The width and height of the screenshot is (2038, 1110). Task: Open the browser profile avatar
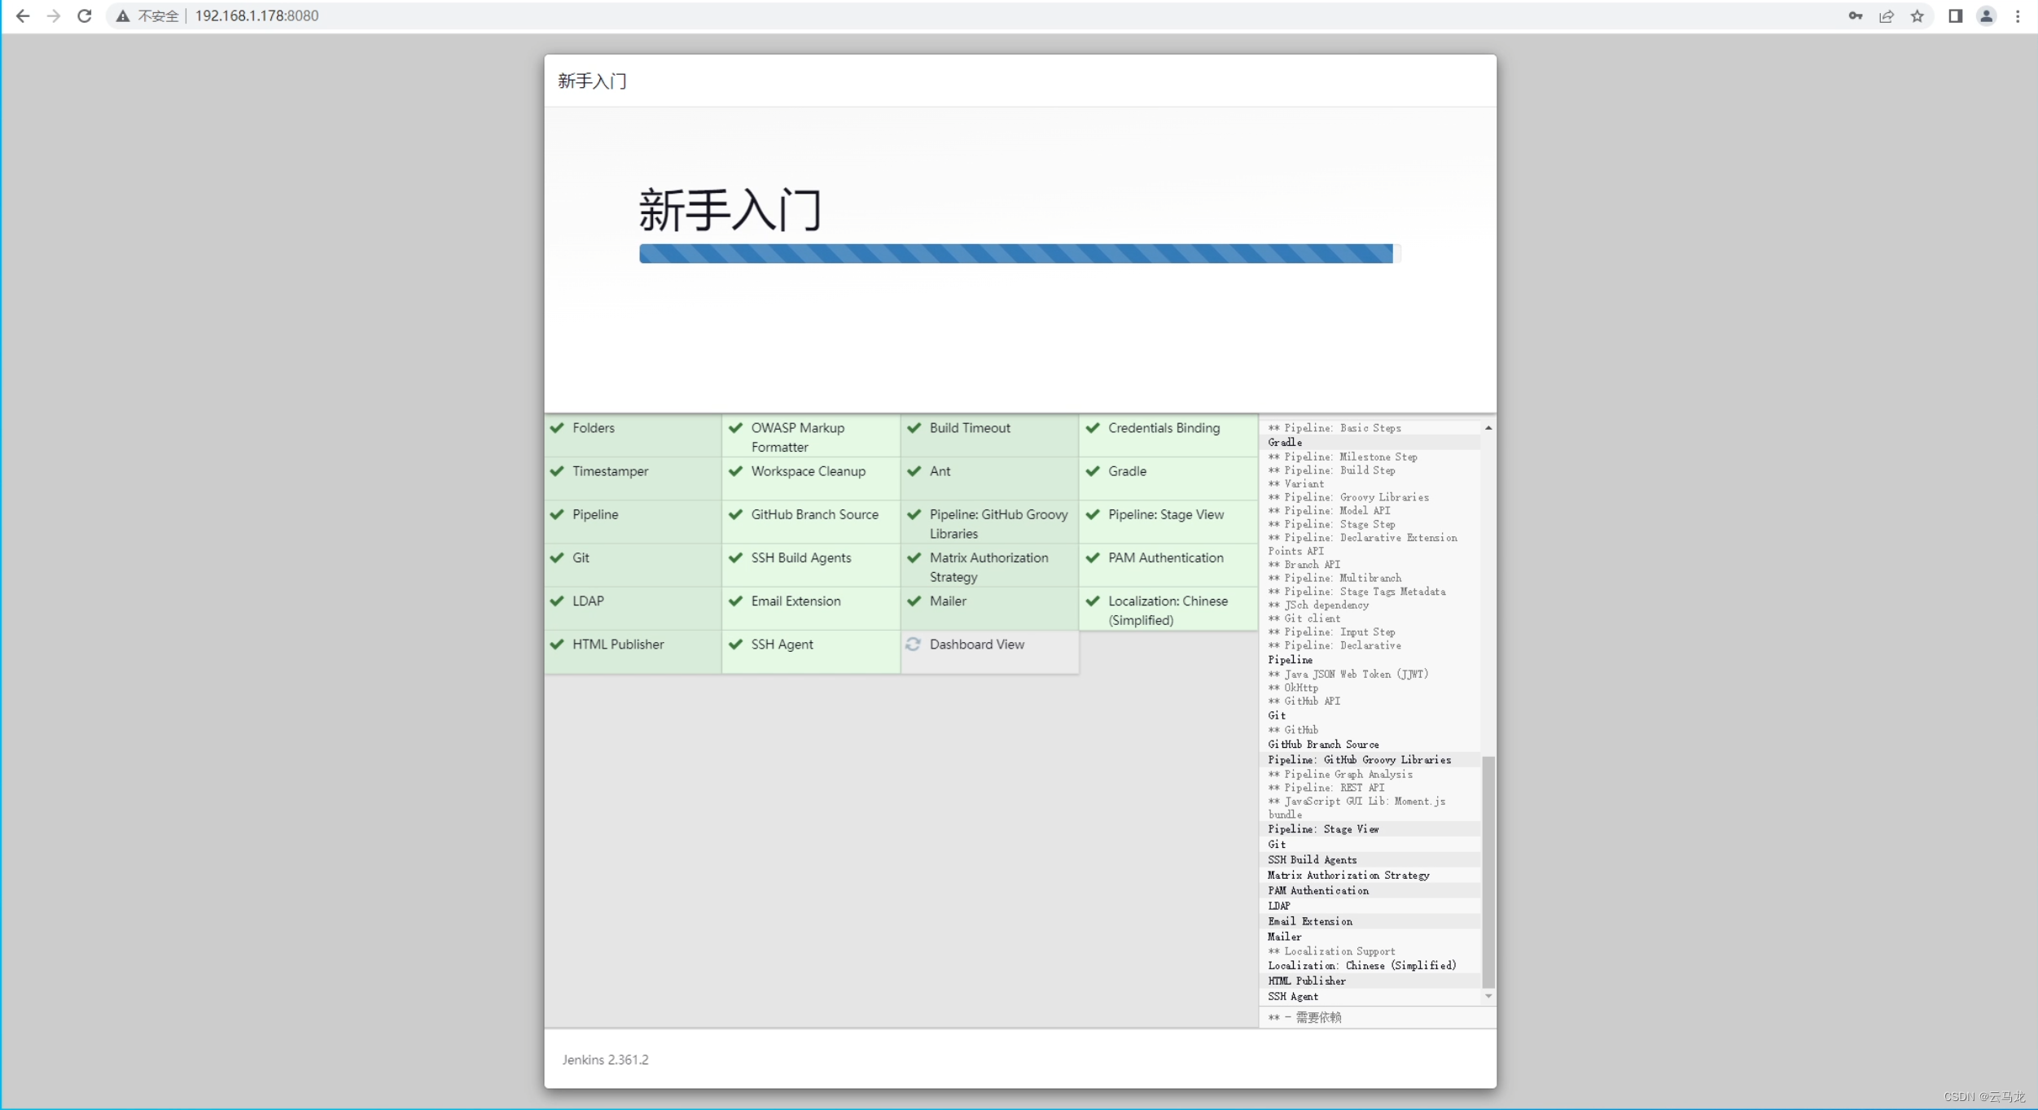pos(1986,15)
